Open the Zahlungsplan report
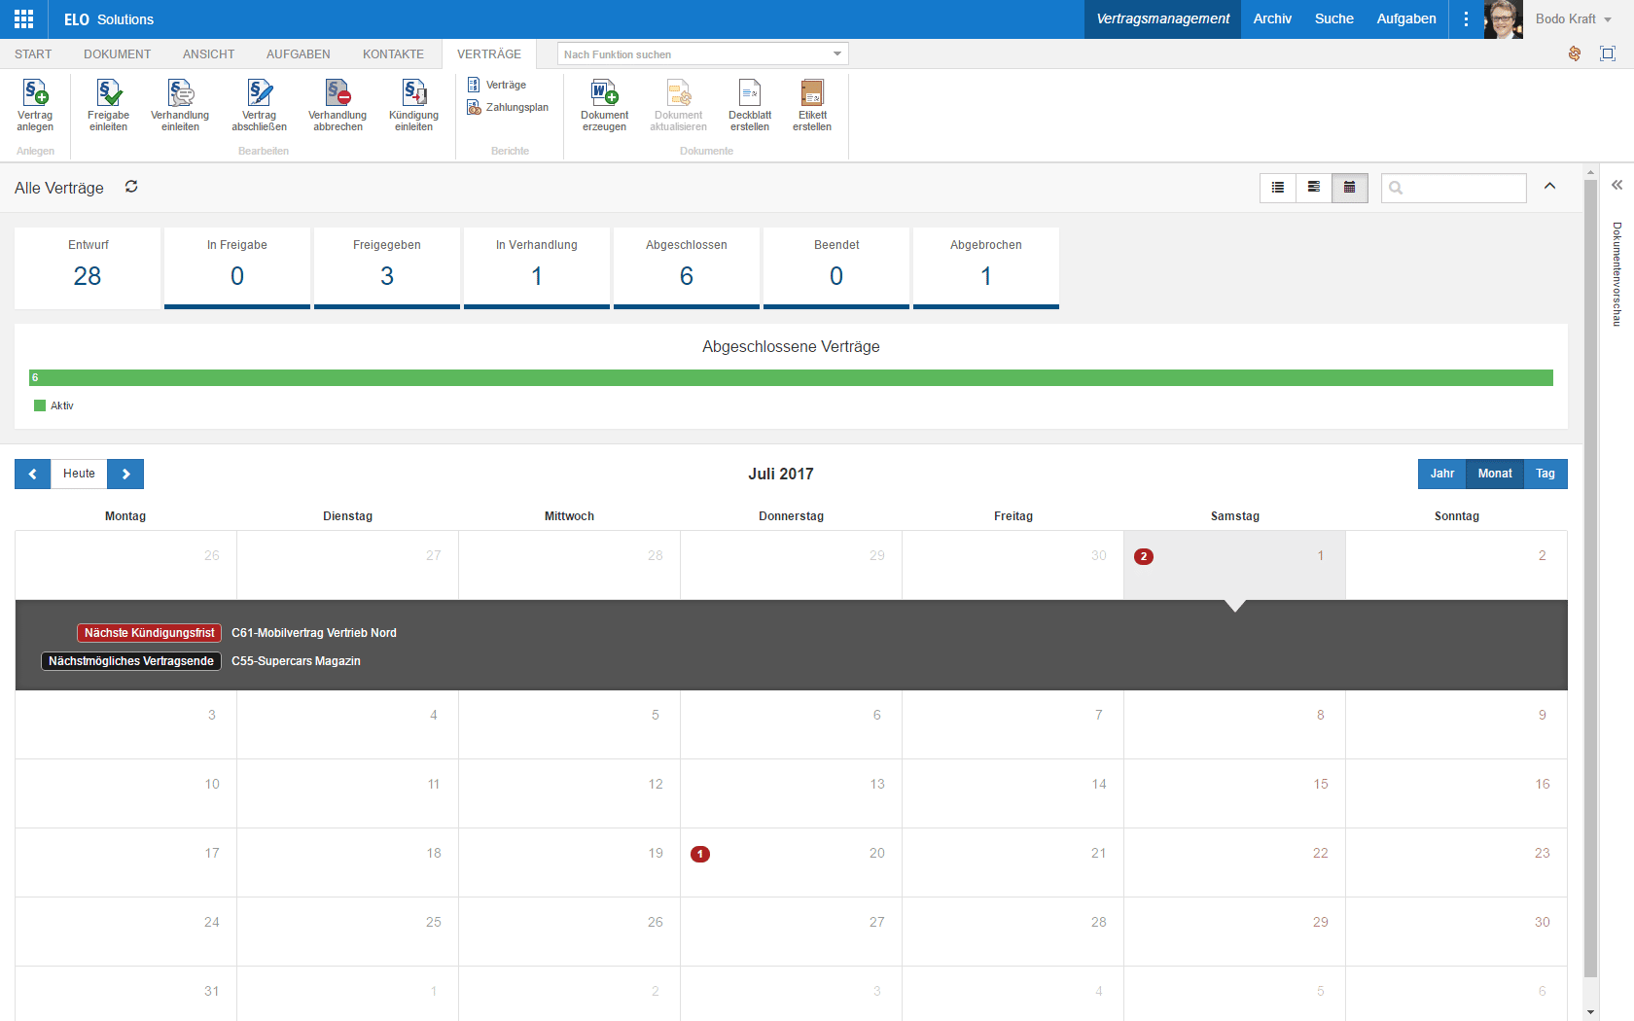Viewport: 1634px width, 1021px height. (x=508, y=107)
